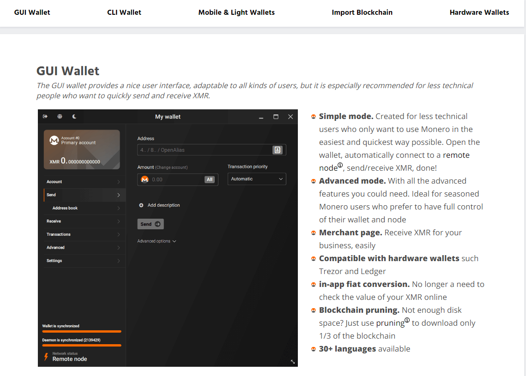Minimize the My wallet window
The width and height of the screenshot is (526, 376).
tap(261, 117)
